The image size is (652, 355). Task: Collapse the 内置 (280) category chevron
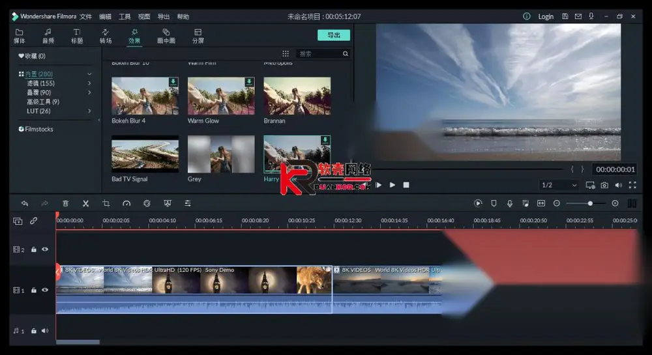pyautogui.click(x=89, y=74)
